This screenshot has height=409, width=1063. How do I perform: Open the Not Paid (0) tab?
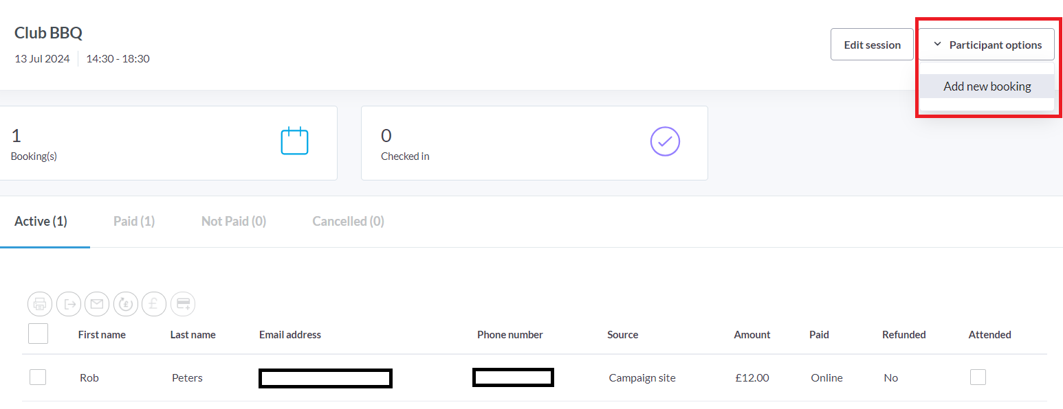pos(234,221)
